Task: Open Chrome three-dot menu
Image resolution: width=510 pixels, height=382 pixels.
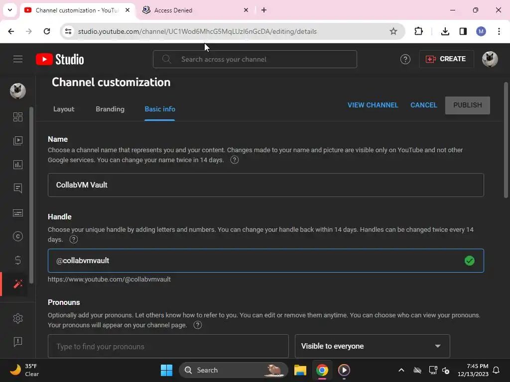Action: 499,31
